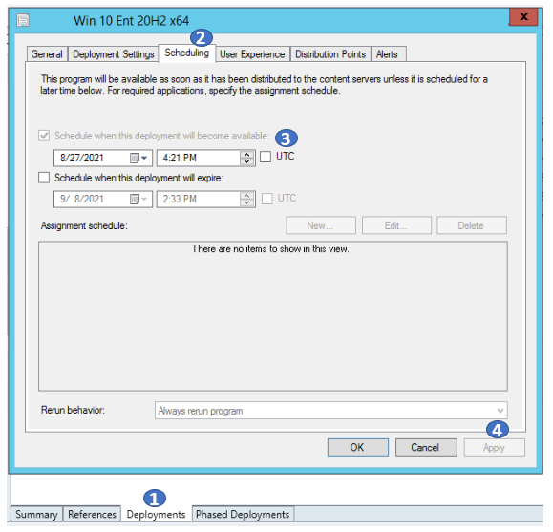Click the 'Rerun behavior:' label
Viewport: 553px width, 532px height.
pyautogui.click(x=73, y=410)
